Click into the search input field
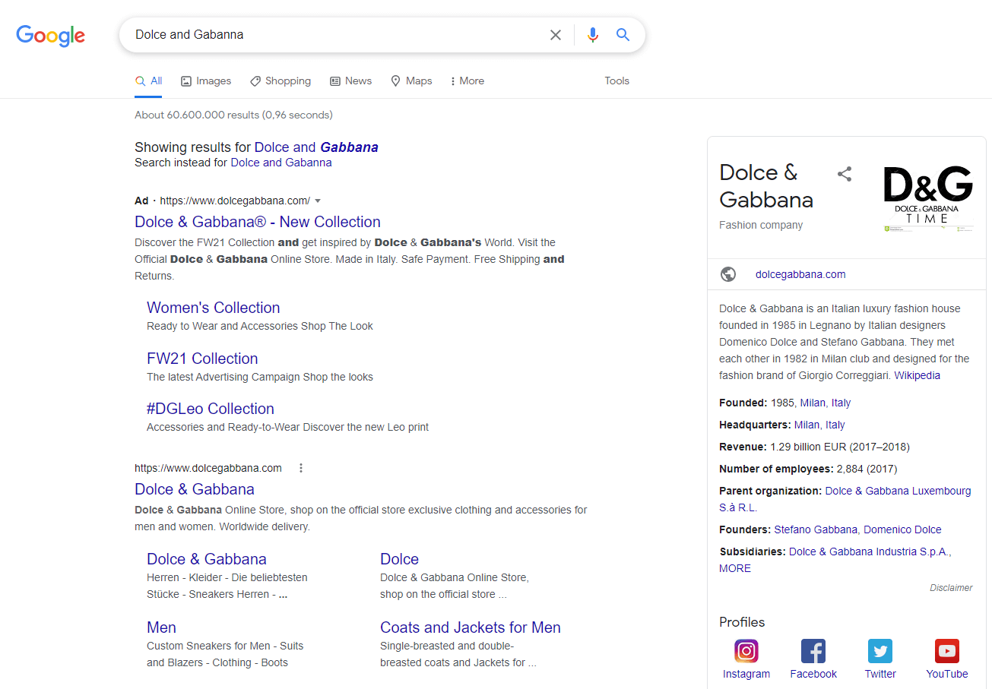The width and height of the screenshot is (992, 689). click(334, 35)
